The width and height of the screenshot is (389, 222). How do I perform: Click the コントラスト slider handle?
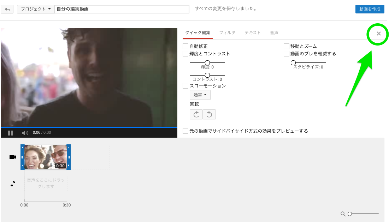coord(207,75)
